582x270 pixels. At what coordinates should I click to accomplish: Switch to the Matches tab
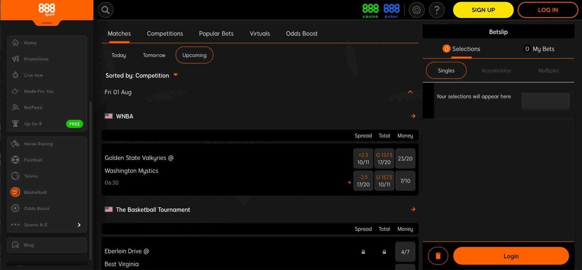(x=119, y=33)
